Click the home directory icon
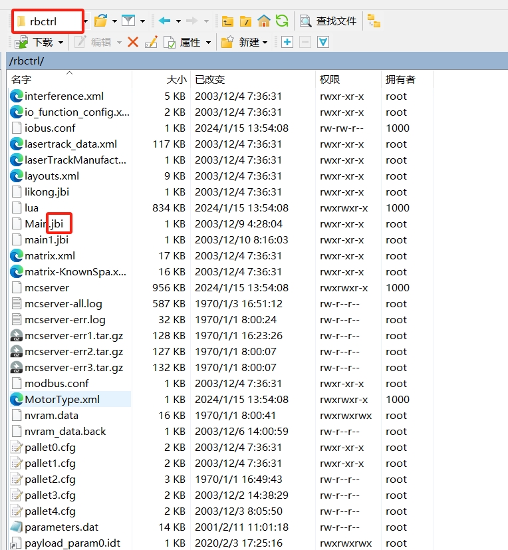508x550 pixels. (x=264, y=21)
